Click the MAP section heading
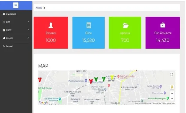 43,66
